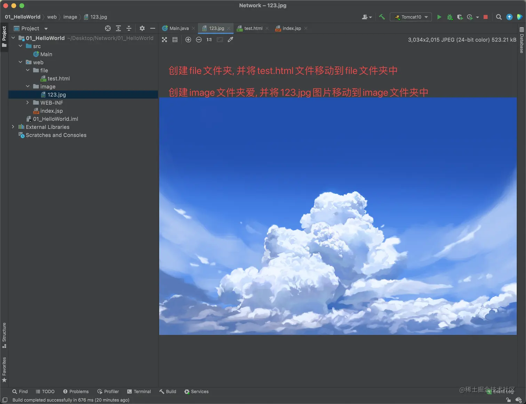Collapse the web folder
This screenshot has height=404, width=526.
21,62
